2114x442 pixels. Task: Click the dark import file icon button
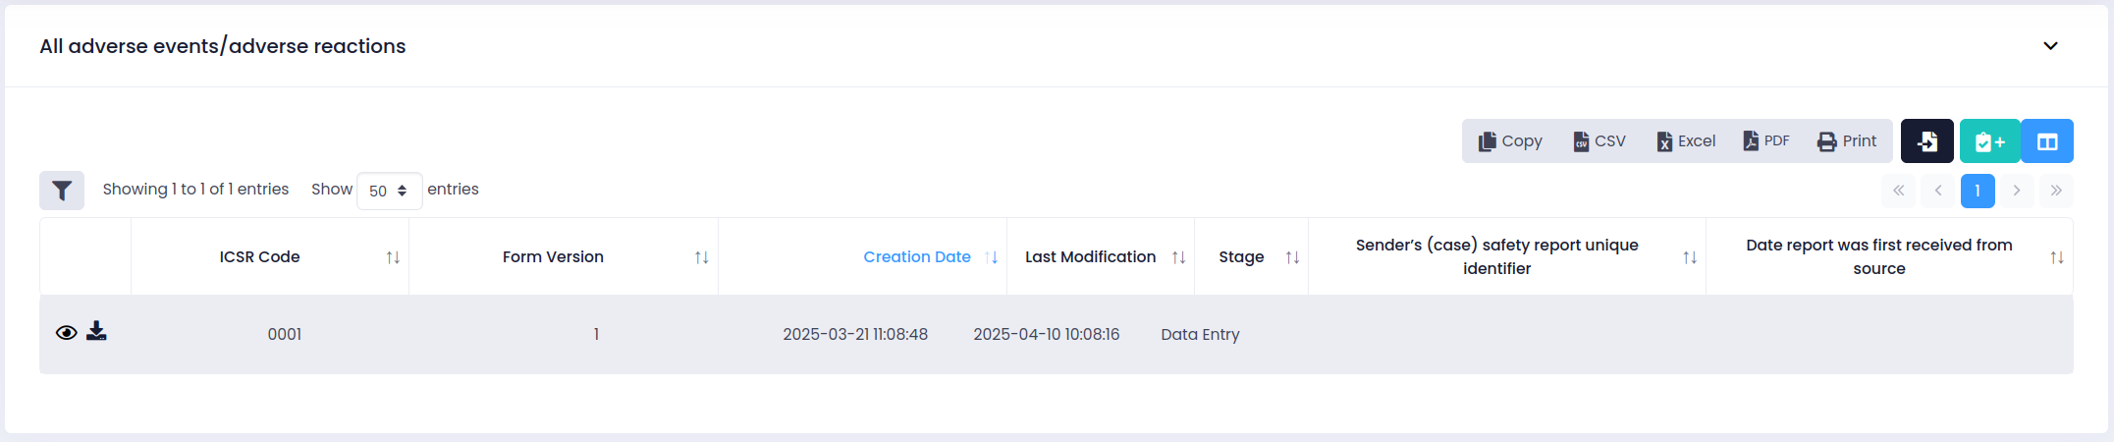[1926, 141]
